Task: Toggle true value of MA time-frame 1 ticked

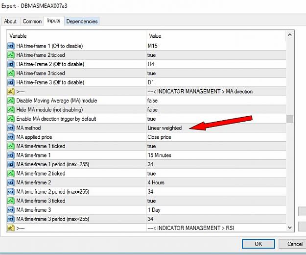Action: pyautogui.click(x=151, y=146)
